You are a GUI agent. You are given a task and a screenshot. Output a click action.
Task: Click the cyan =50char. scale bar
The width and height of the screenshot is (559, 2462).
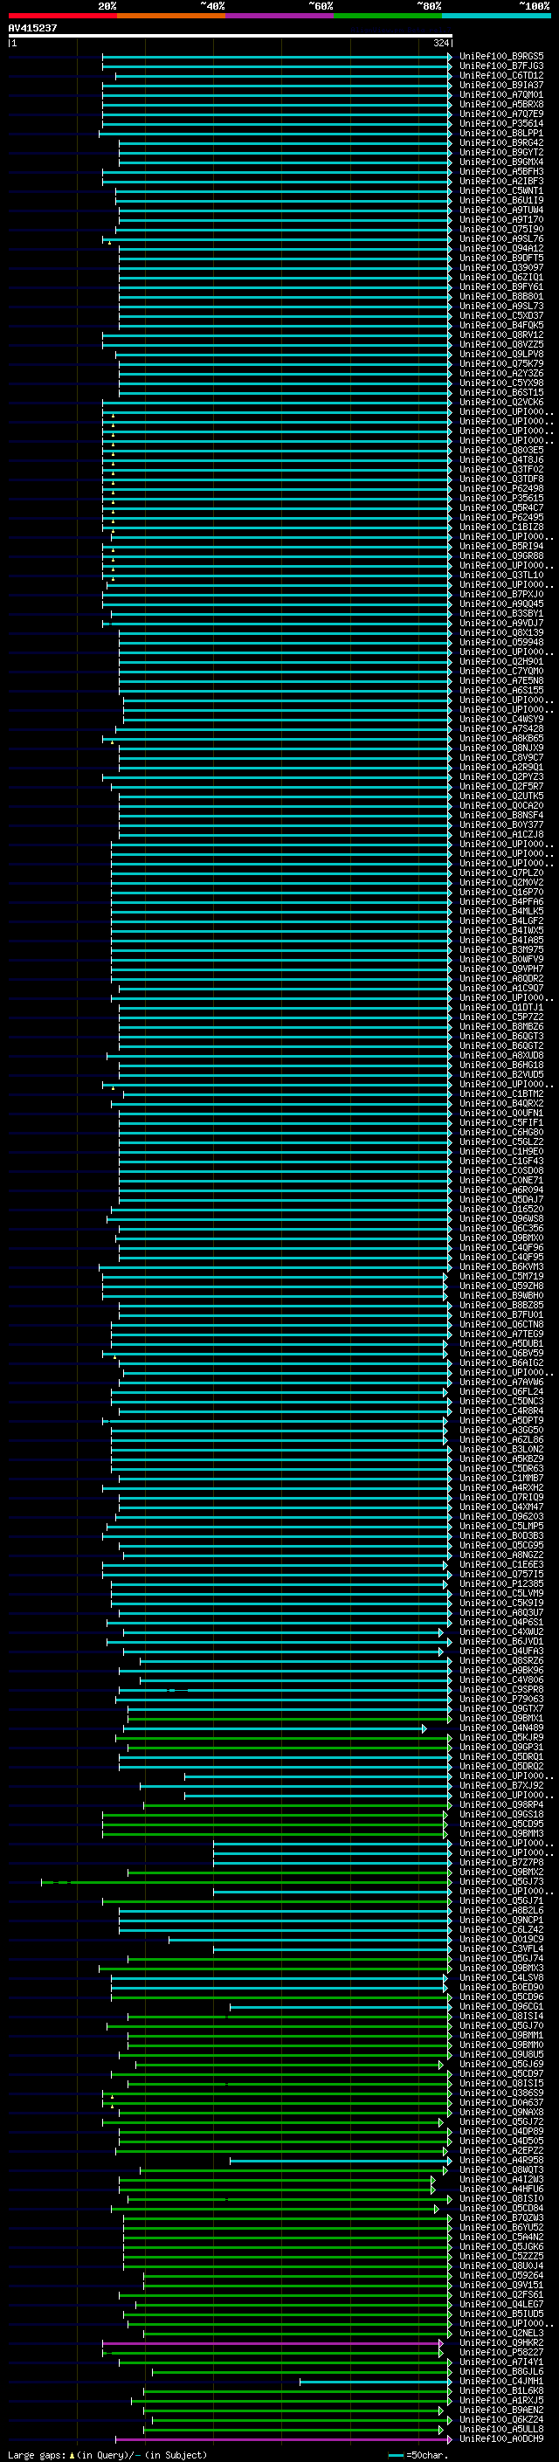(396, 2455)
